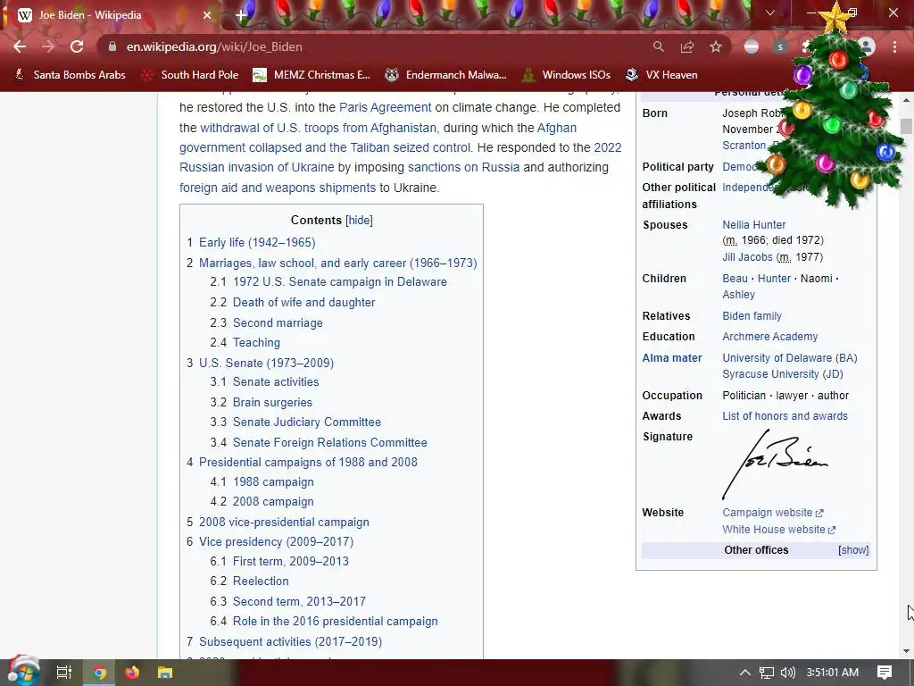Open Archmere Academy link

770,337
